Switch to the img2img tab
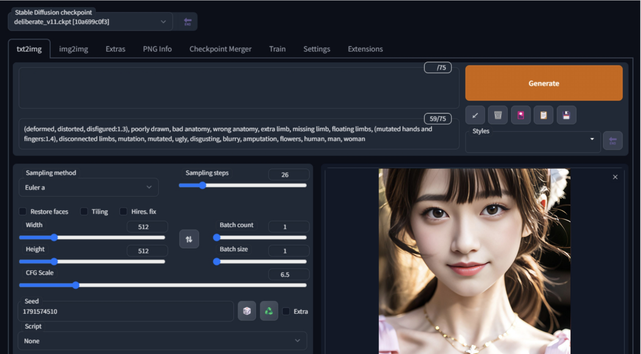 click(74, 49)
